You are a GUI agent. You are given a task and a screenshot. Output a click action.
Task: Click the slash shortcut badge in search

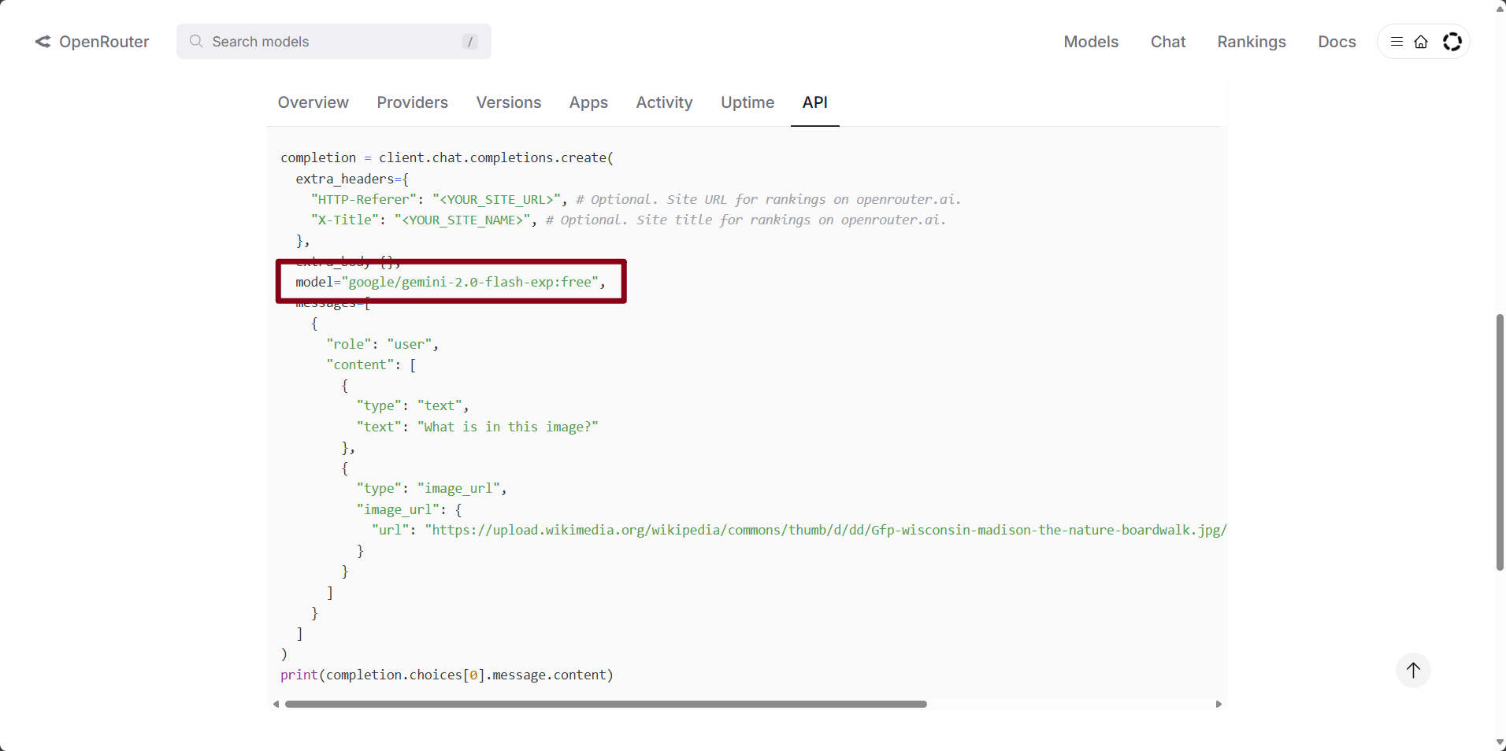[470, 42]
